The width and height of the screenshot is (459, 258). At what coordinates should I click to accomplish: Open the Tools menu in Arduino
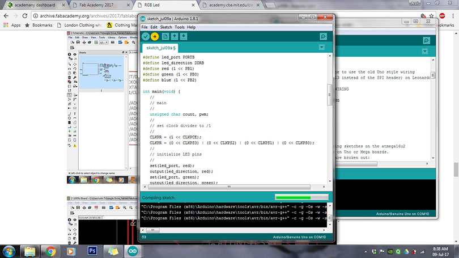180,27
